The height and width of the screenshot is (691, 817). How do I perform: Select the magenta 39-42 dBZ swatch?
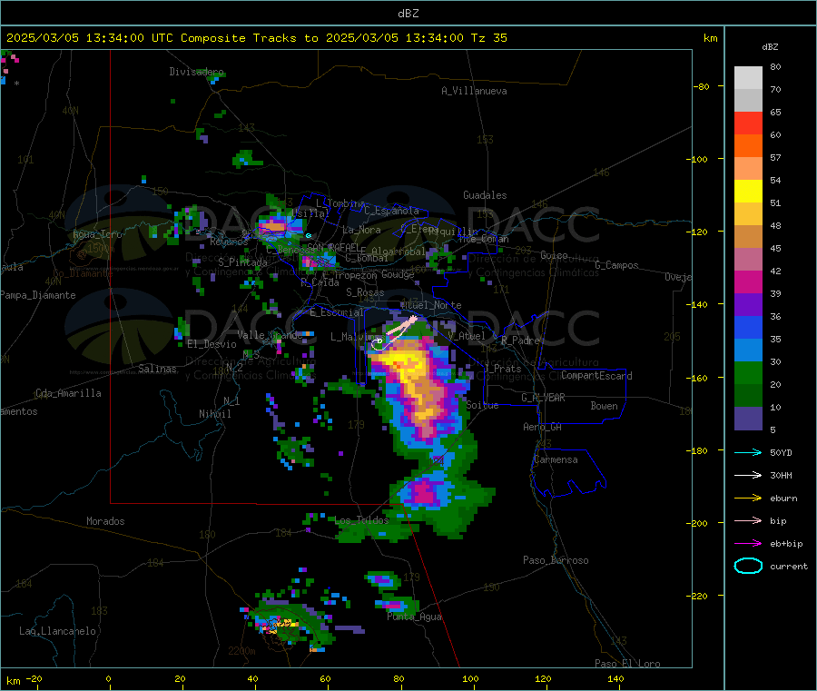click(748, 281)
